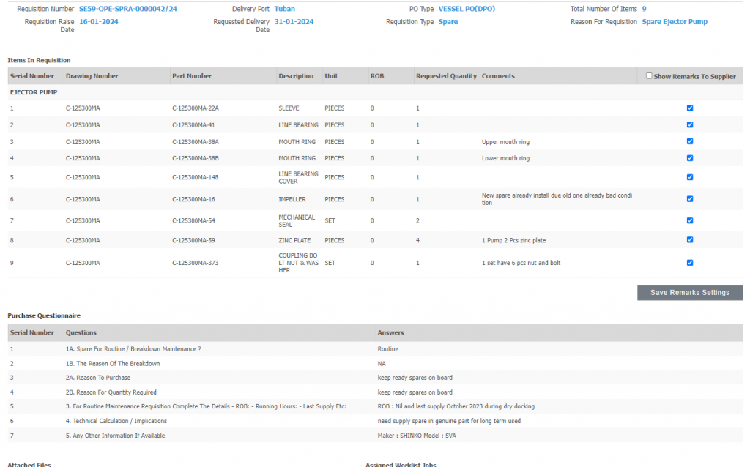The height and width of the screenshot is (467, 750).
Task: Click the Spare Ejector Pump reason value
Action: pos(675,22)
